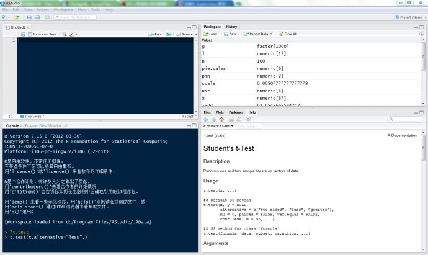Open the code tools wand menu
Viewport: 428px width, 255px height.
72,34
